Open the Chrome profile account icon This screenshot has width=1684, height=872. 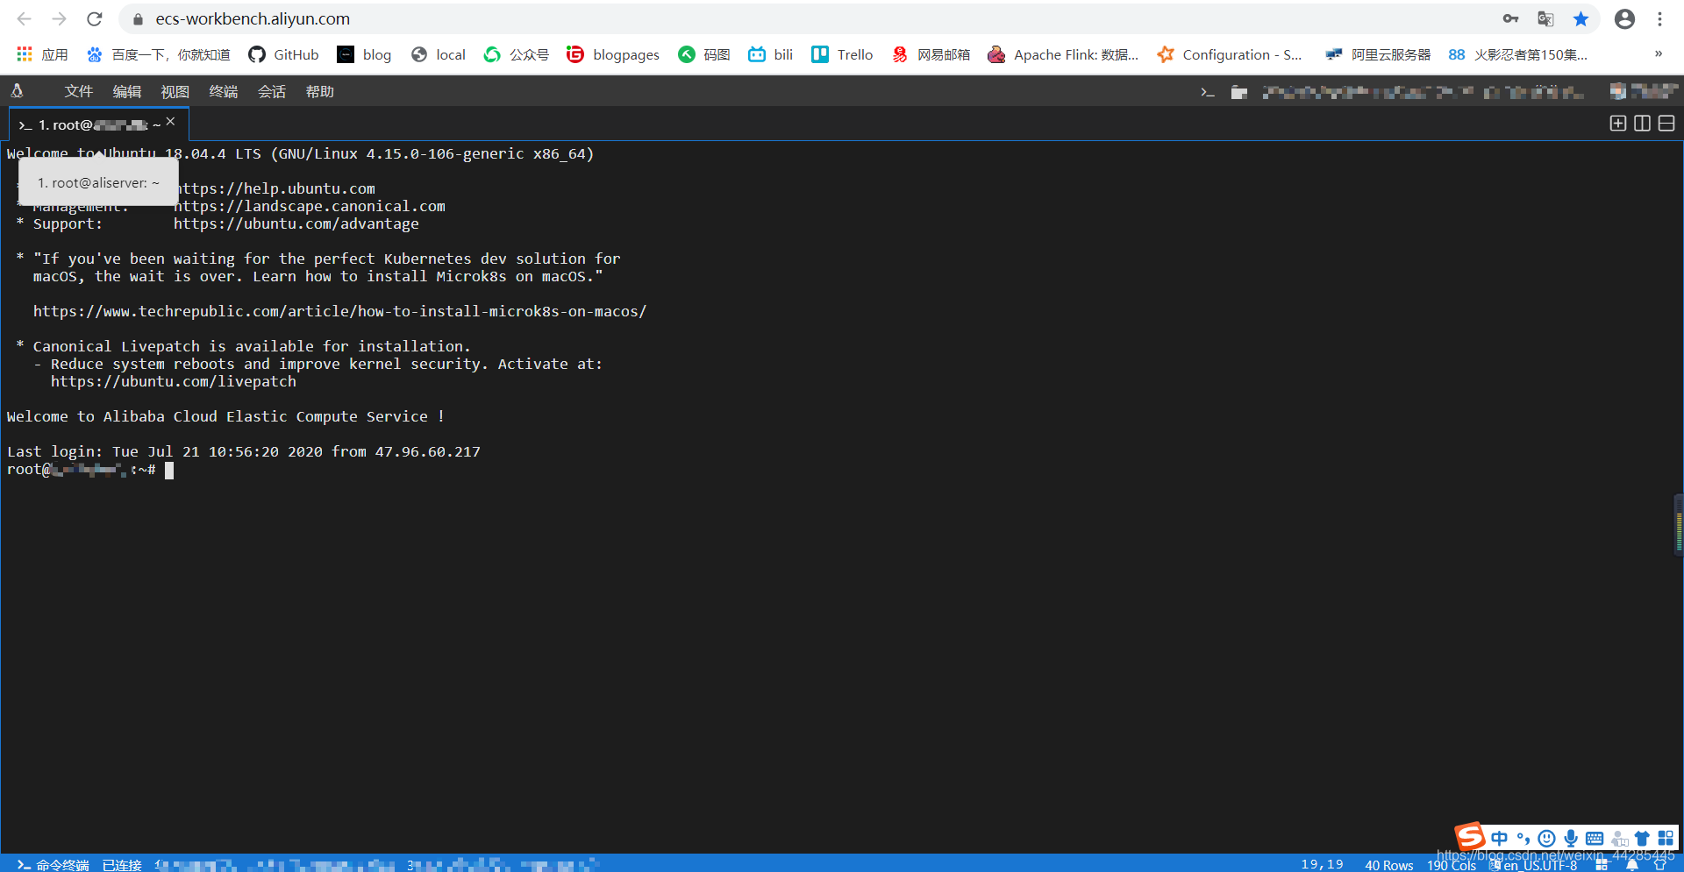[x=1624, y=18]
